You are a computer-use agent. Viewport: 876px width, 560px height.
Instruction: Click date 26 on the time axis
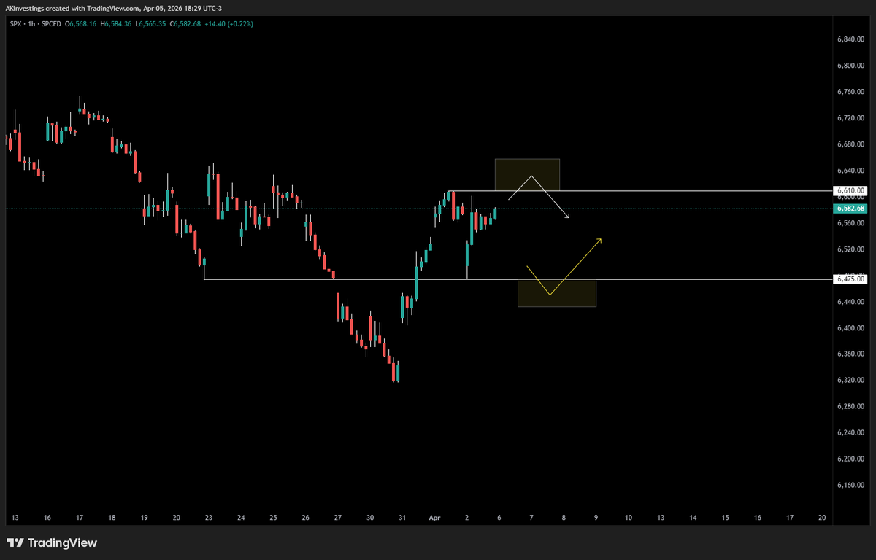click(x=305, y=518)
